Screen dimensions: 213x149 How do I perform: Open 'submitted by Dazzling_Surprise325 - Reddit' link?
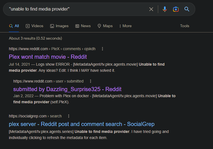point(67,89)
